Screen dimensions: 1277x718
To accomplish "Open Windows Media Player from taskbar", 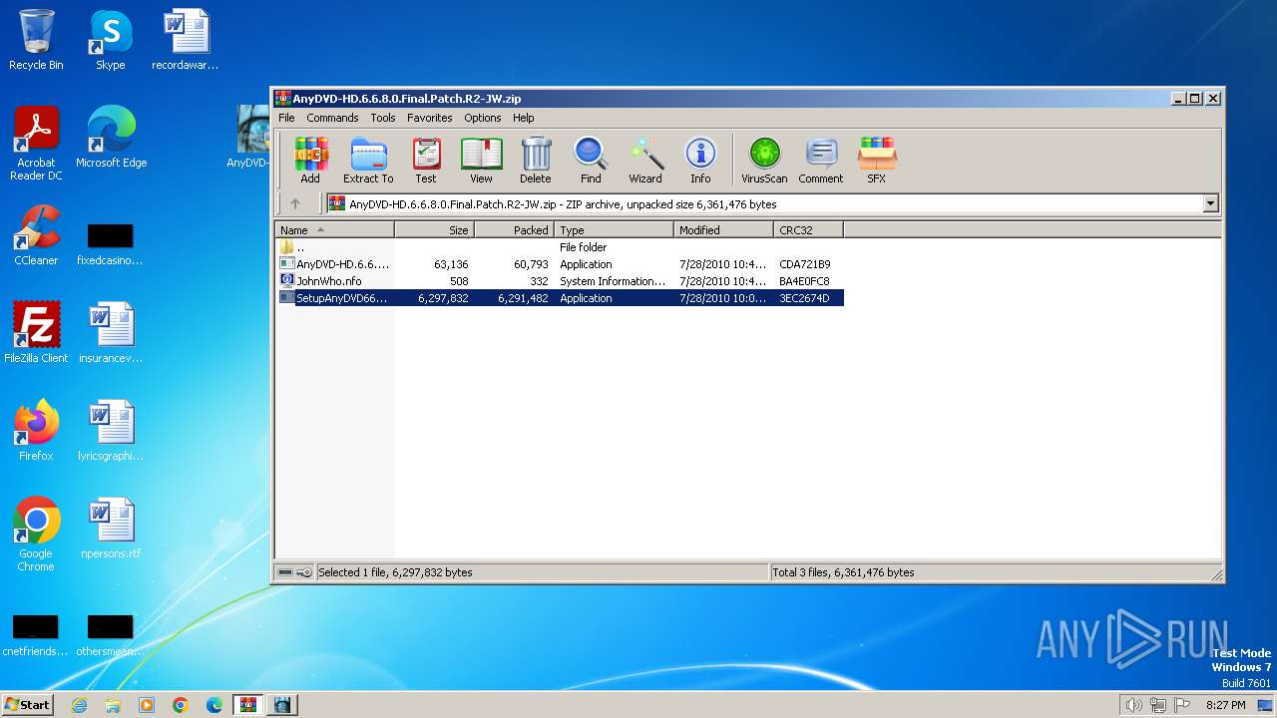I will tap(147, 705).
